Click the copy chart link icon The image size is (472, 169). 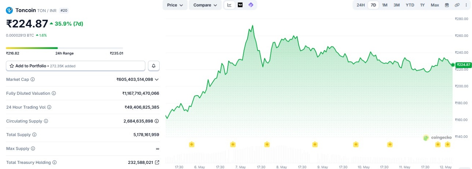(x=457, y=5)
